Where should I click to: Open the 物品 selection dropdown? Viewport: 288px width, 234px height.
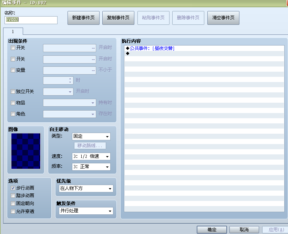(70, 103)
